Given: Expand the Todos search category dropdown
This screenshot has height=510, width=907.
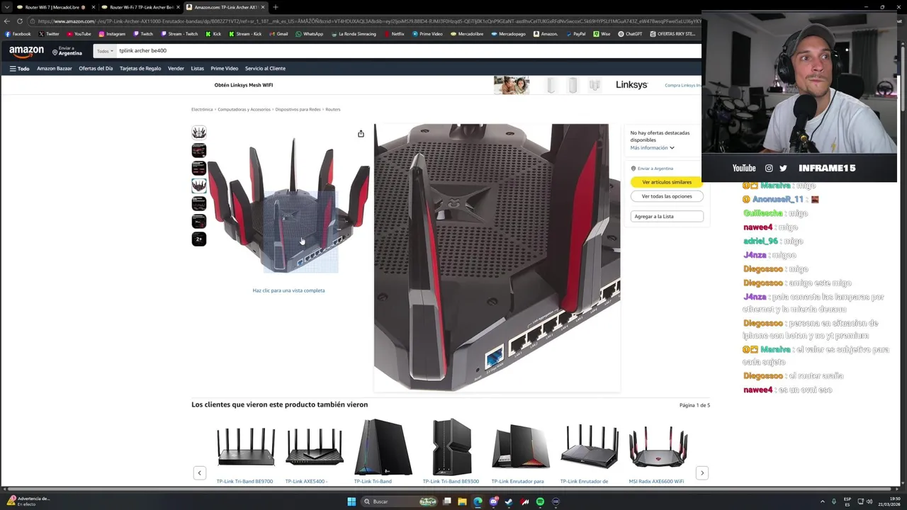Looking at the screenshot, I should (x=104, y=51).
